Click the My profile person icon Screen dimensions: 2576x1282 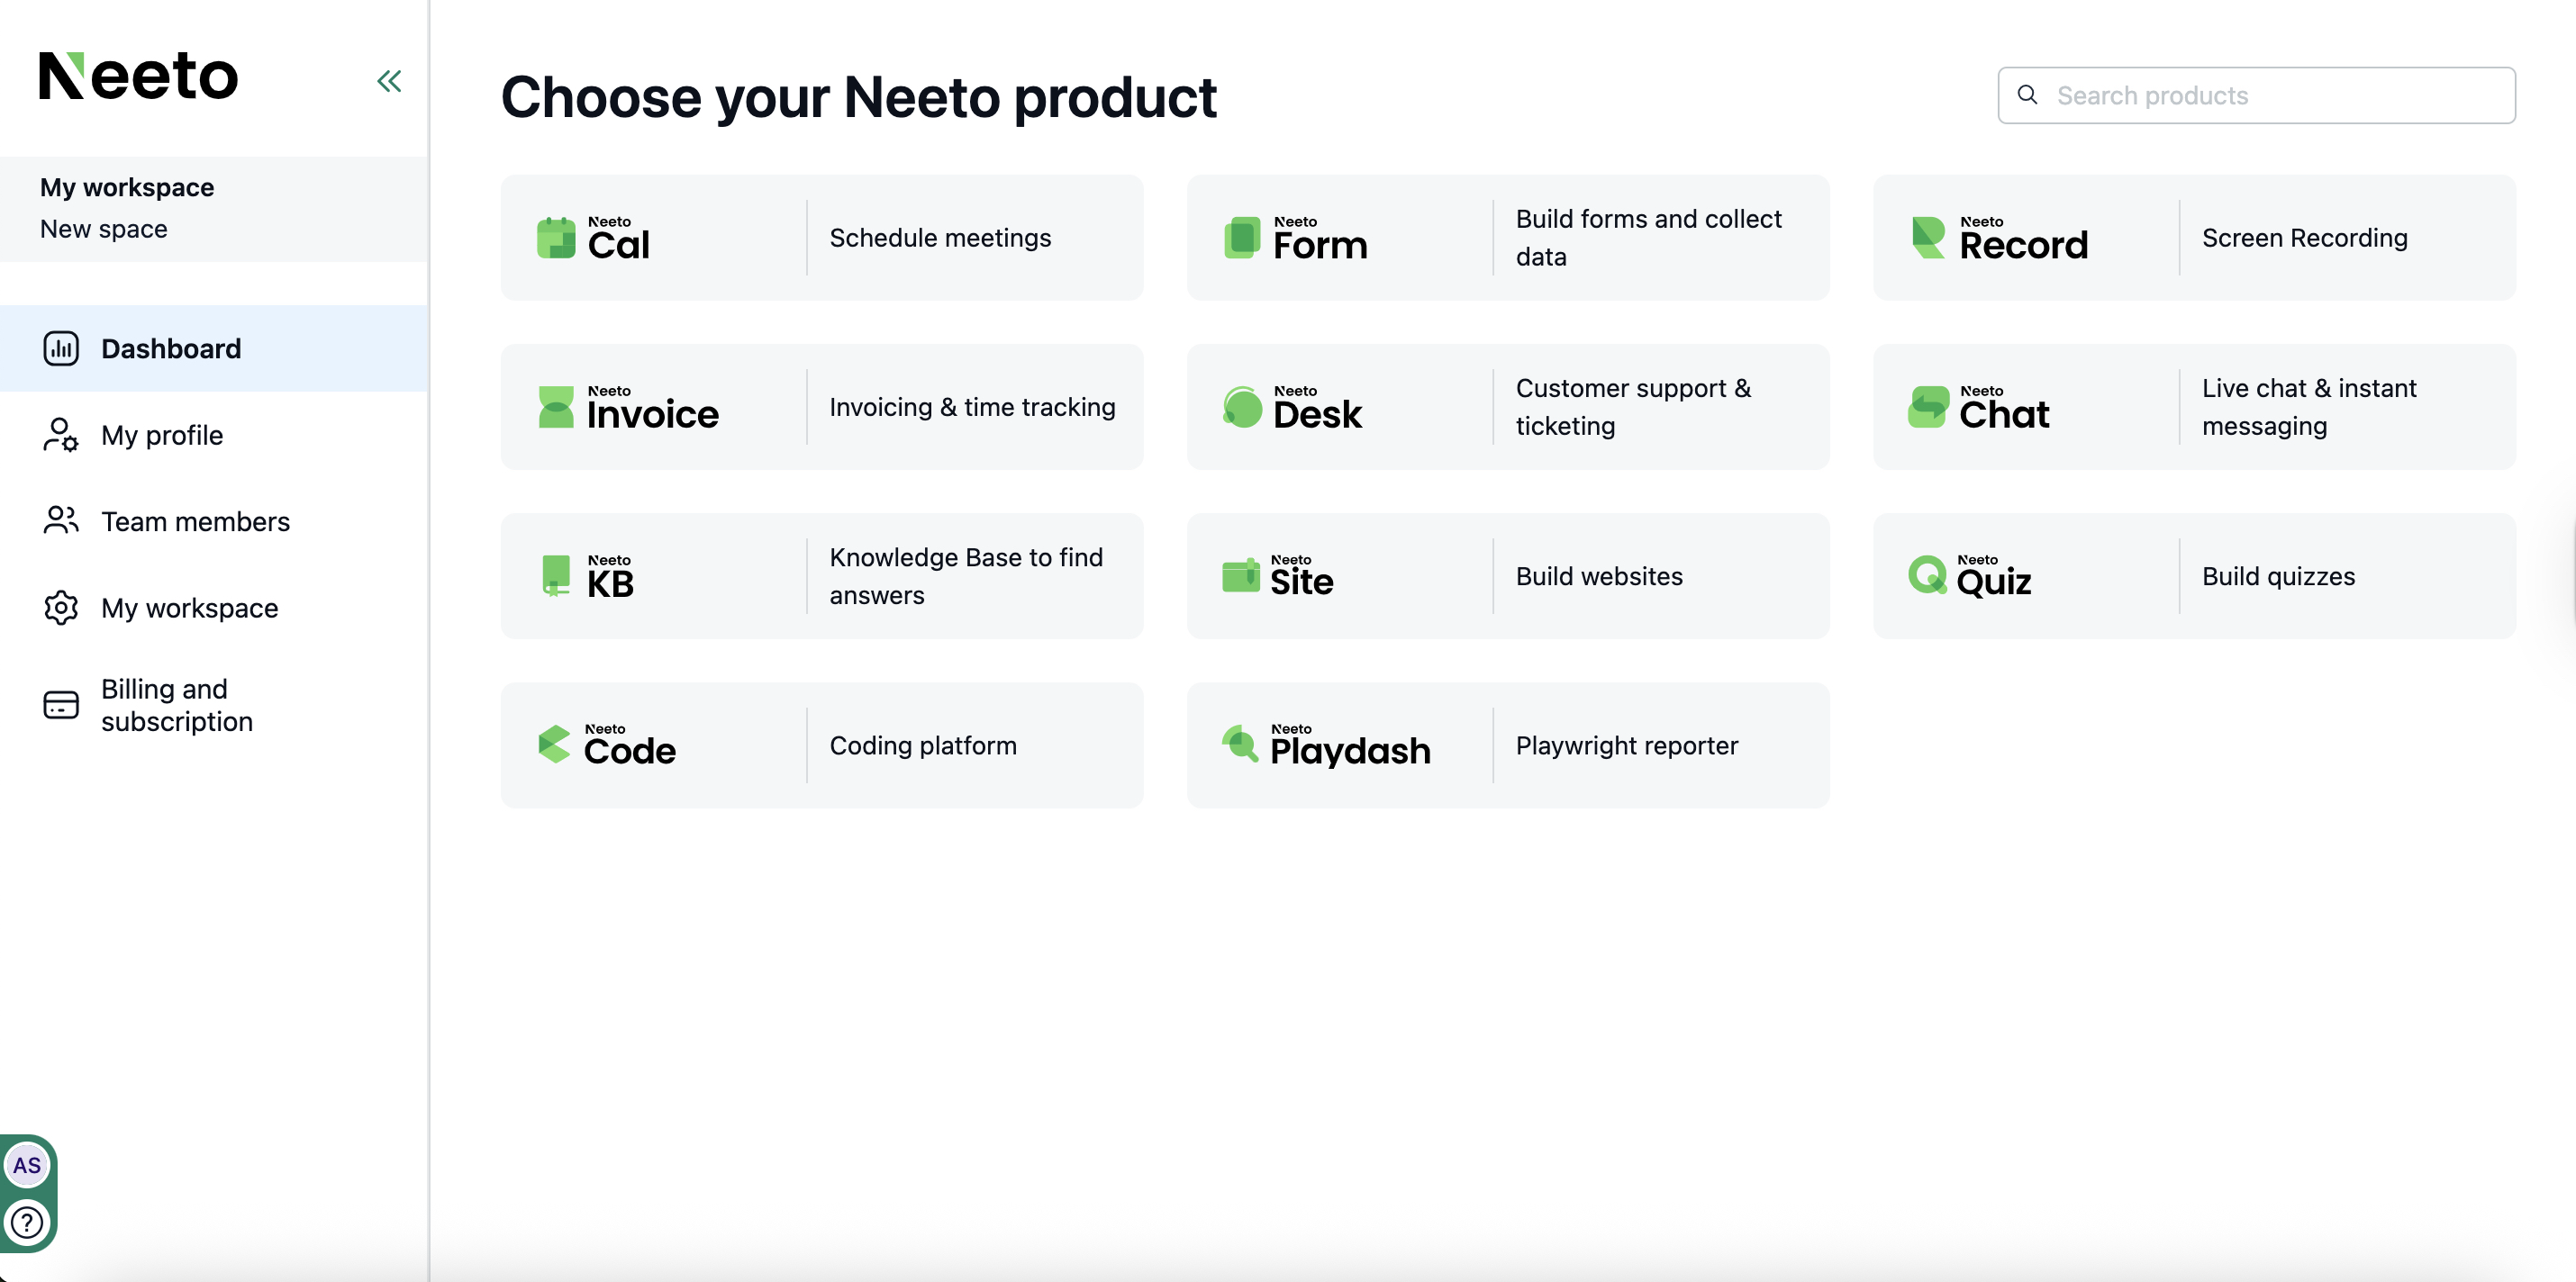point(61,436)
